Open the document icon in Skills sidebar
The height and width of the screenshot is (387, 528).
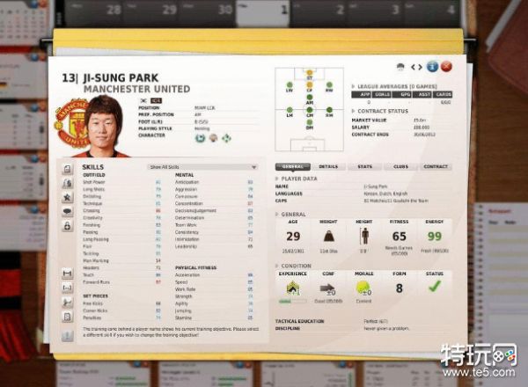tap(68, 169)
